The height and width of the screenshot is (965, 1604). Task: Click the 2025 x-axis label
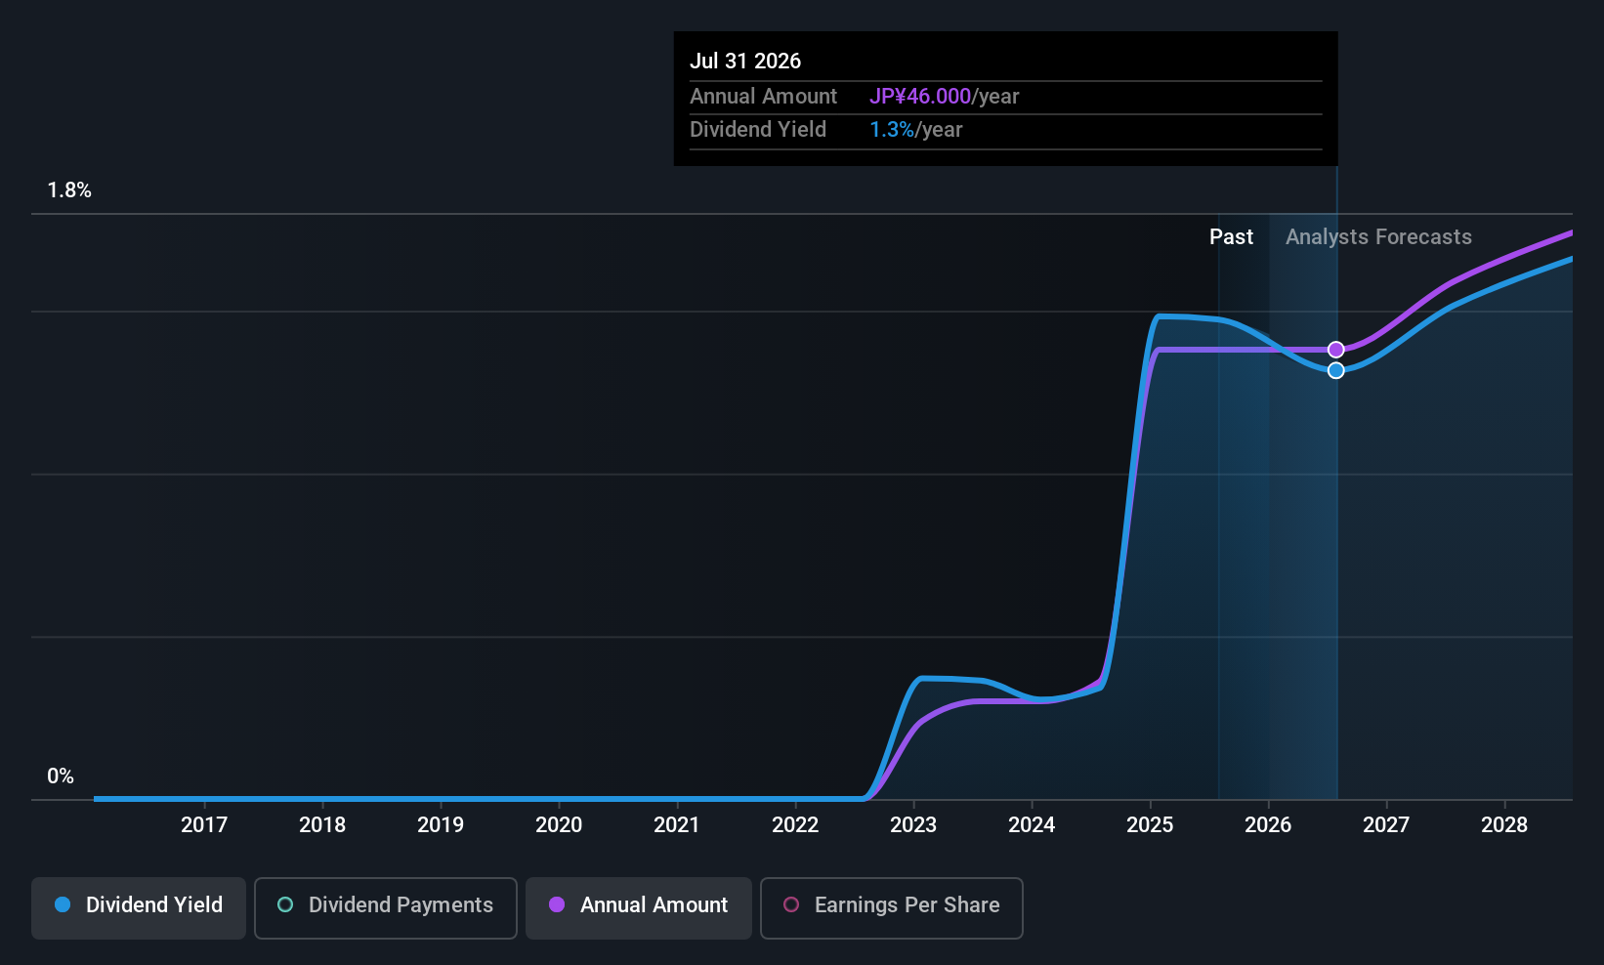click(1150, 825)
